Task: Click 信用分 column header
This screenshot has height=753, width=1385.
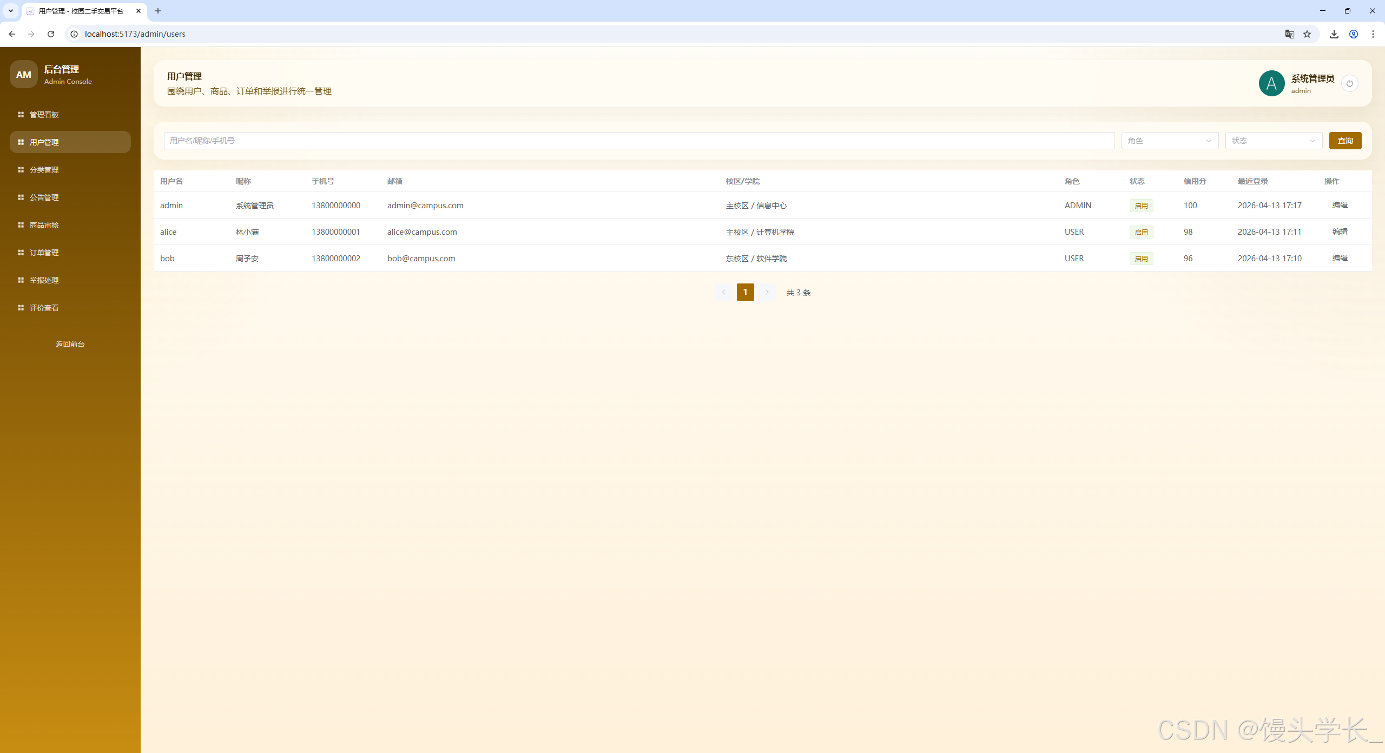Action: (x=1195, y=181)
